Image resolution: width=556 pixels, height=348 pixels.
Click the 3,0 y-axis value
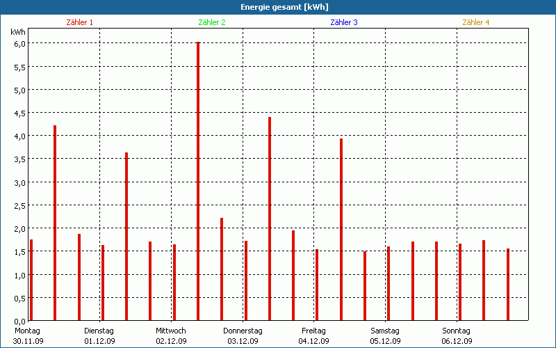click(x=19, y=183)
